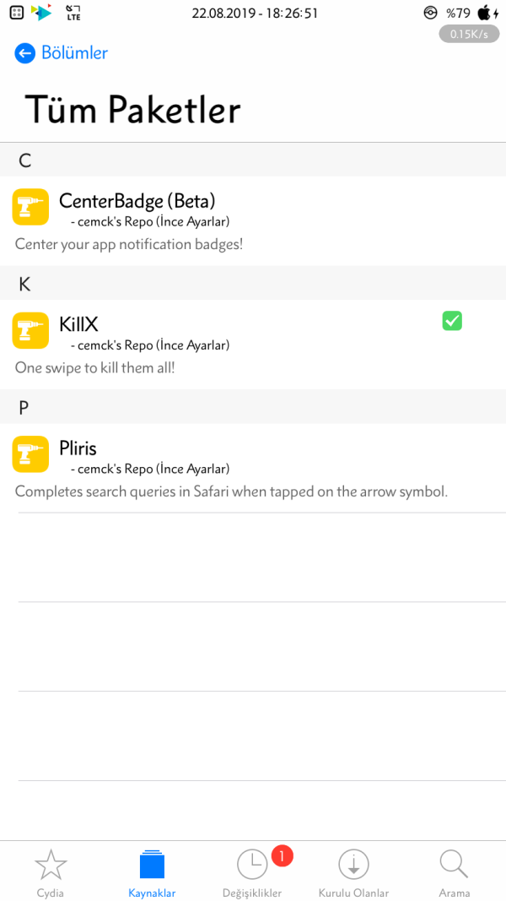506x901 pixels.
Task: Open the Cydia star tab
Action: 51,866
